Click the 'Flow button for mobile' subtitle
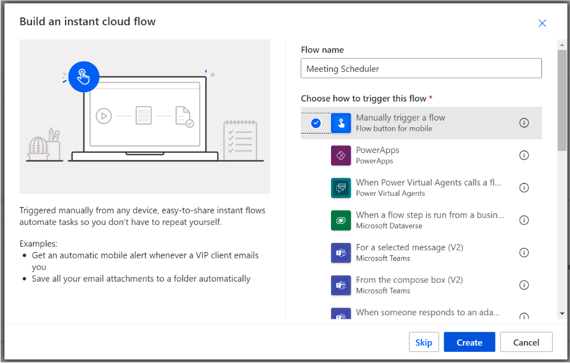 point(394,128)
